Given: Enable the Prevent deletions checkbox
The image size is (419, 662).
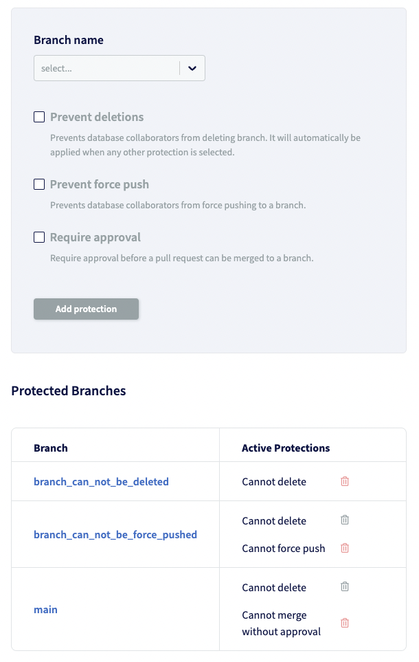Looking at the screenshot, I should click(x=39, y=117).
